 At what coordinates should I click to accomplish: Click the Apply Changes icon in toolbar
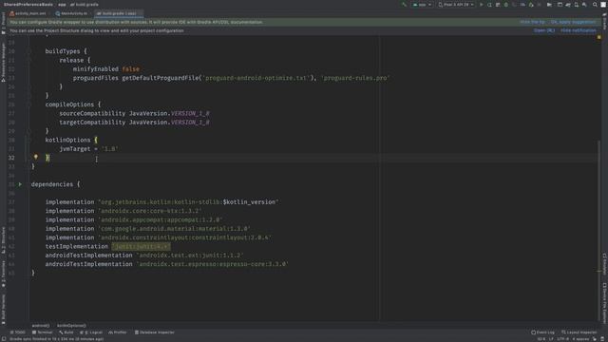click(490, 5)
